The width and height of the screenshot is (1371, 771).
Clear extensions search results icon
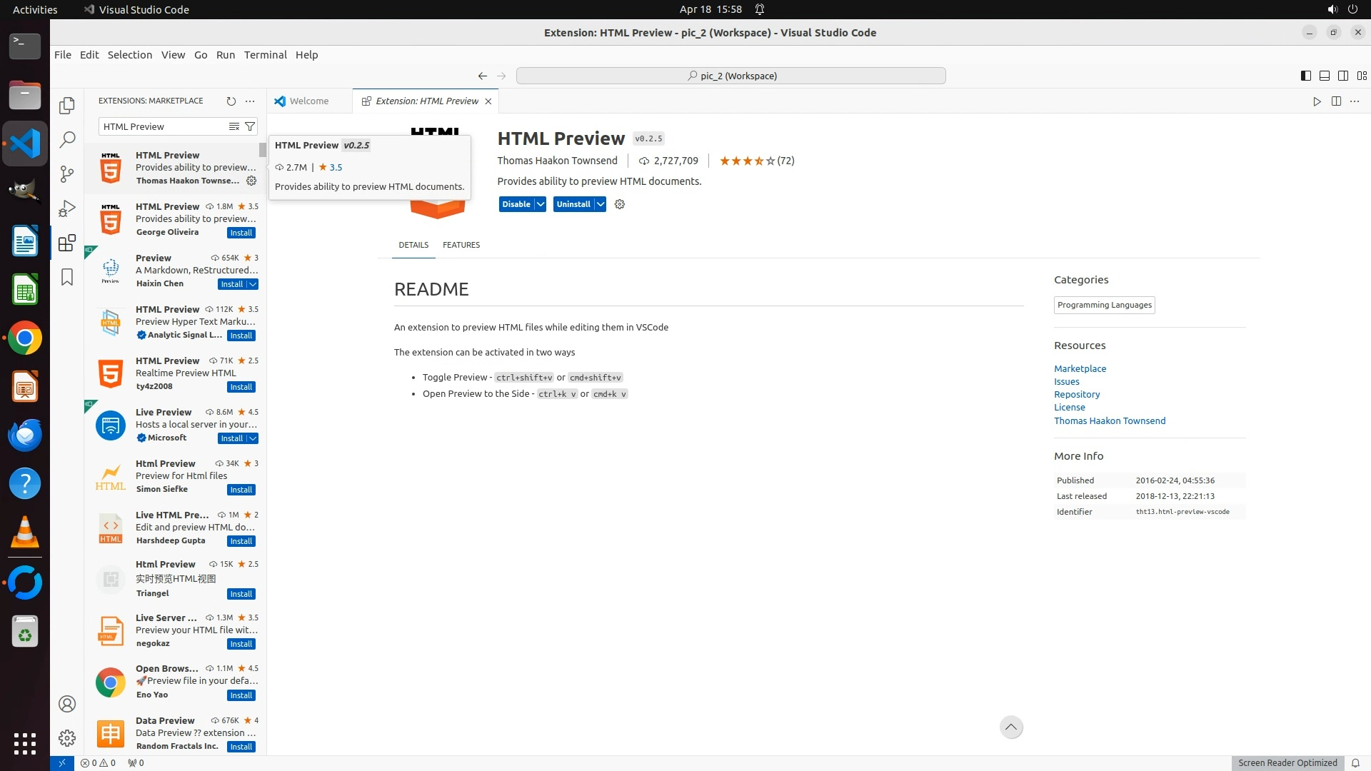(233, 126)
